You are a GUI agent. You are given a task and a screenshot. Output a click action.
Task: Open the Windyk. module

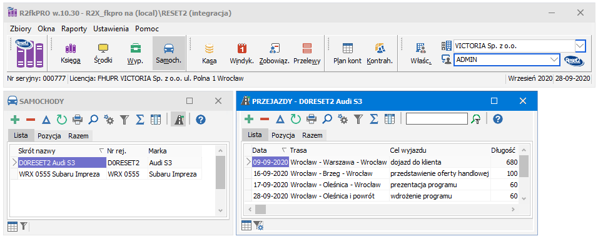242,53
